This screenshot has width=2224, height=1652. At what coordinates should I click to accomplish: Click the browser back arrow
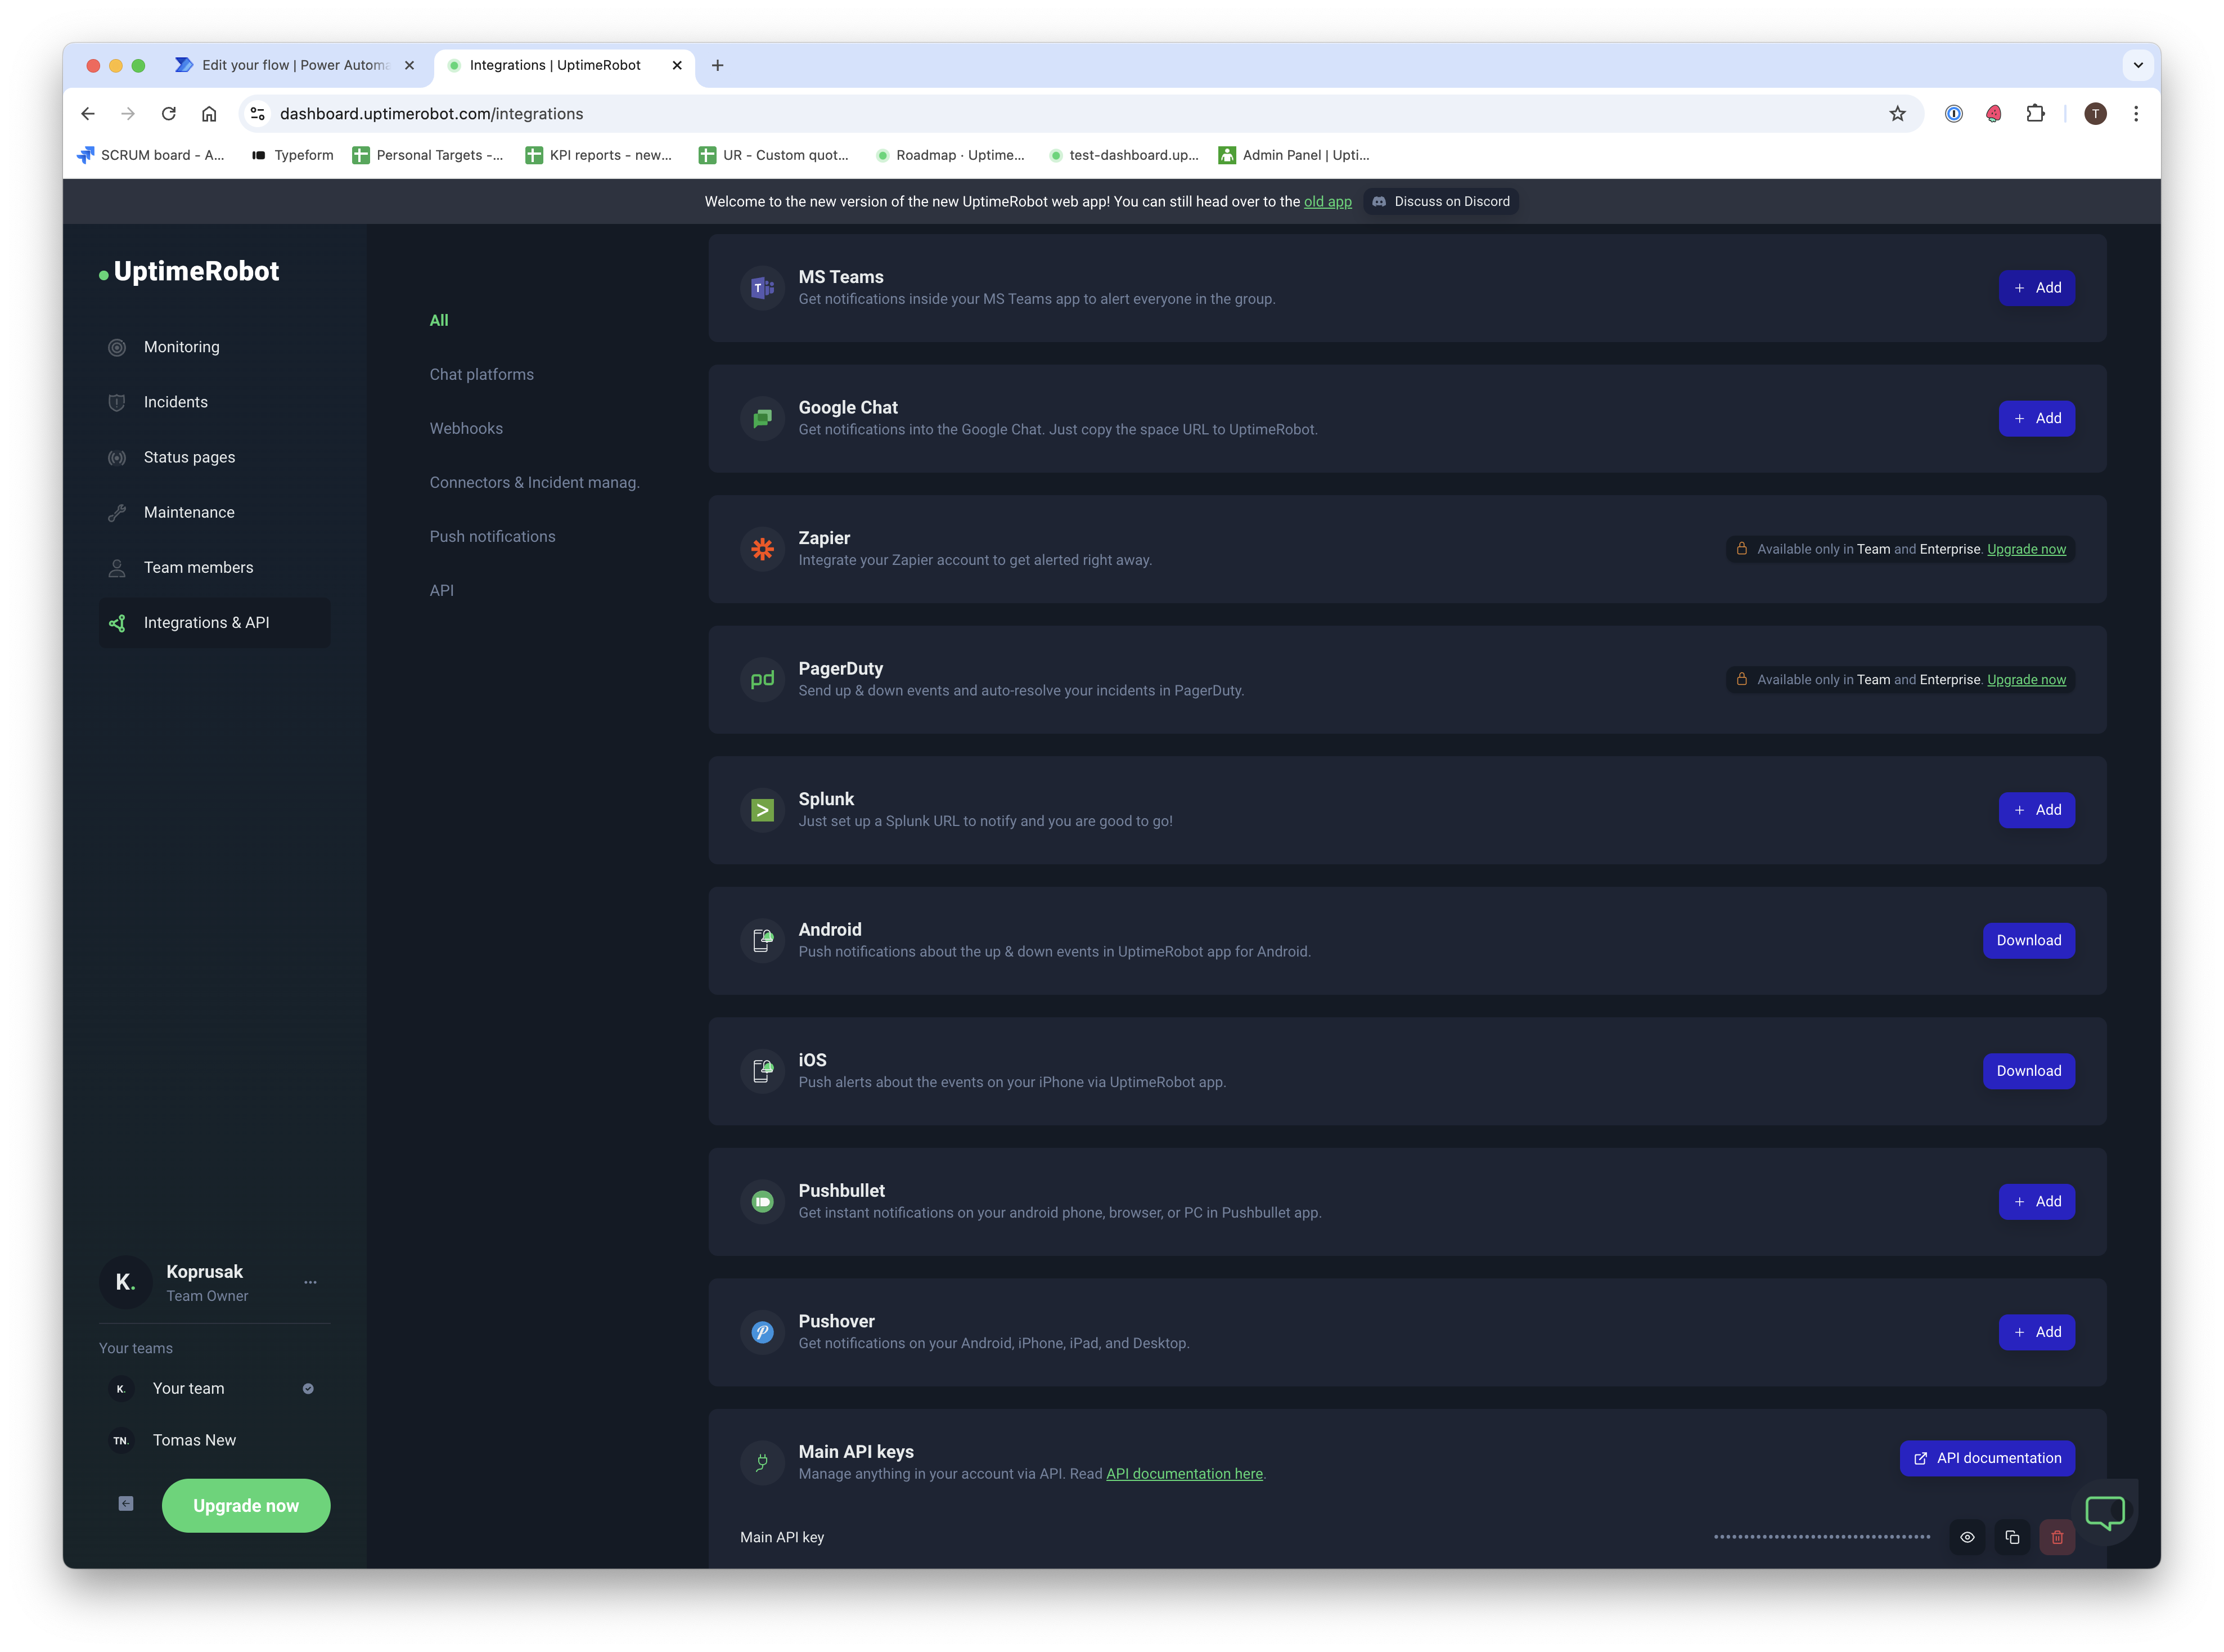click(x=88, y=114)
